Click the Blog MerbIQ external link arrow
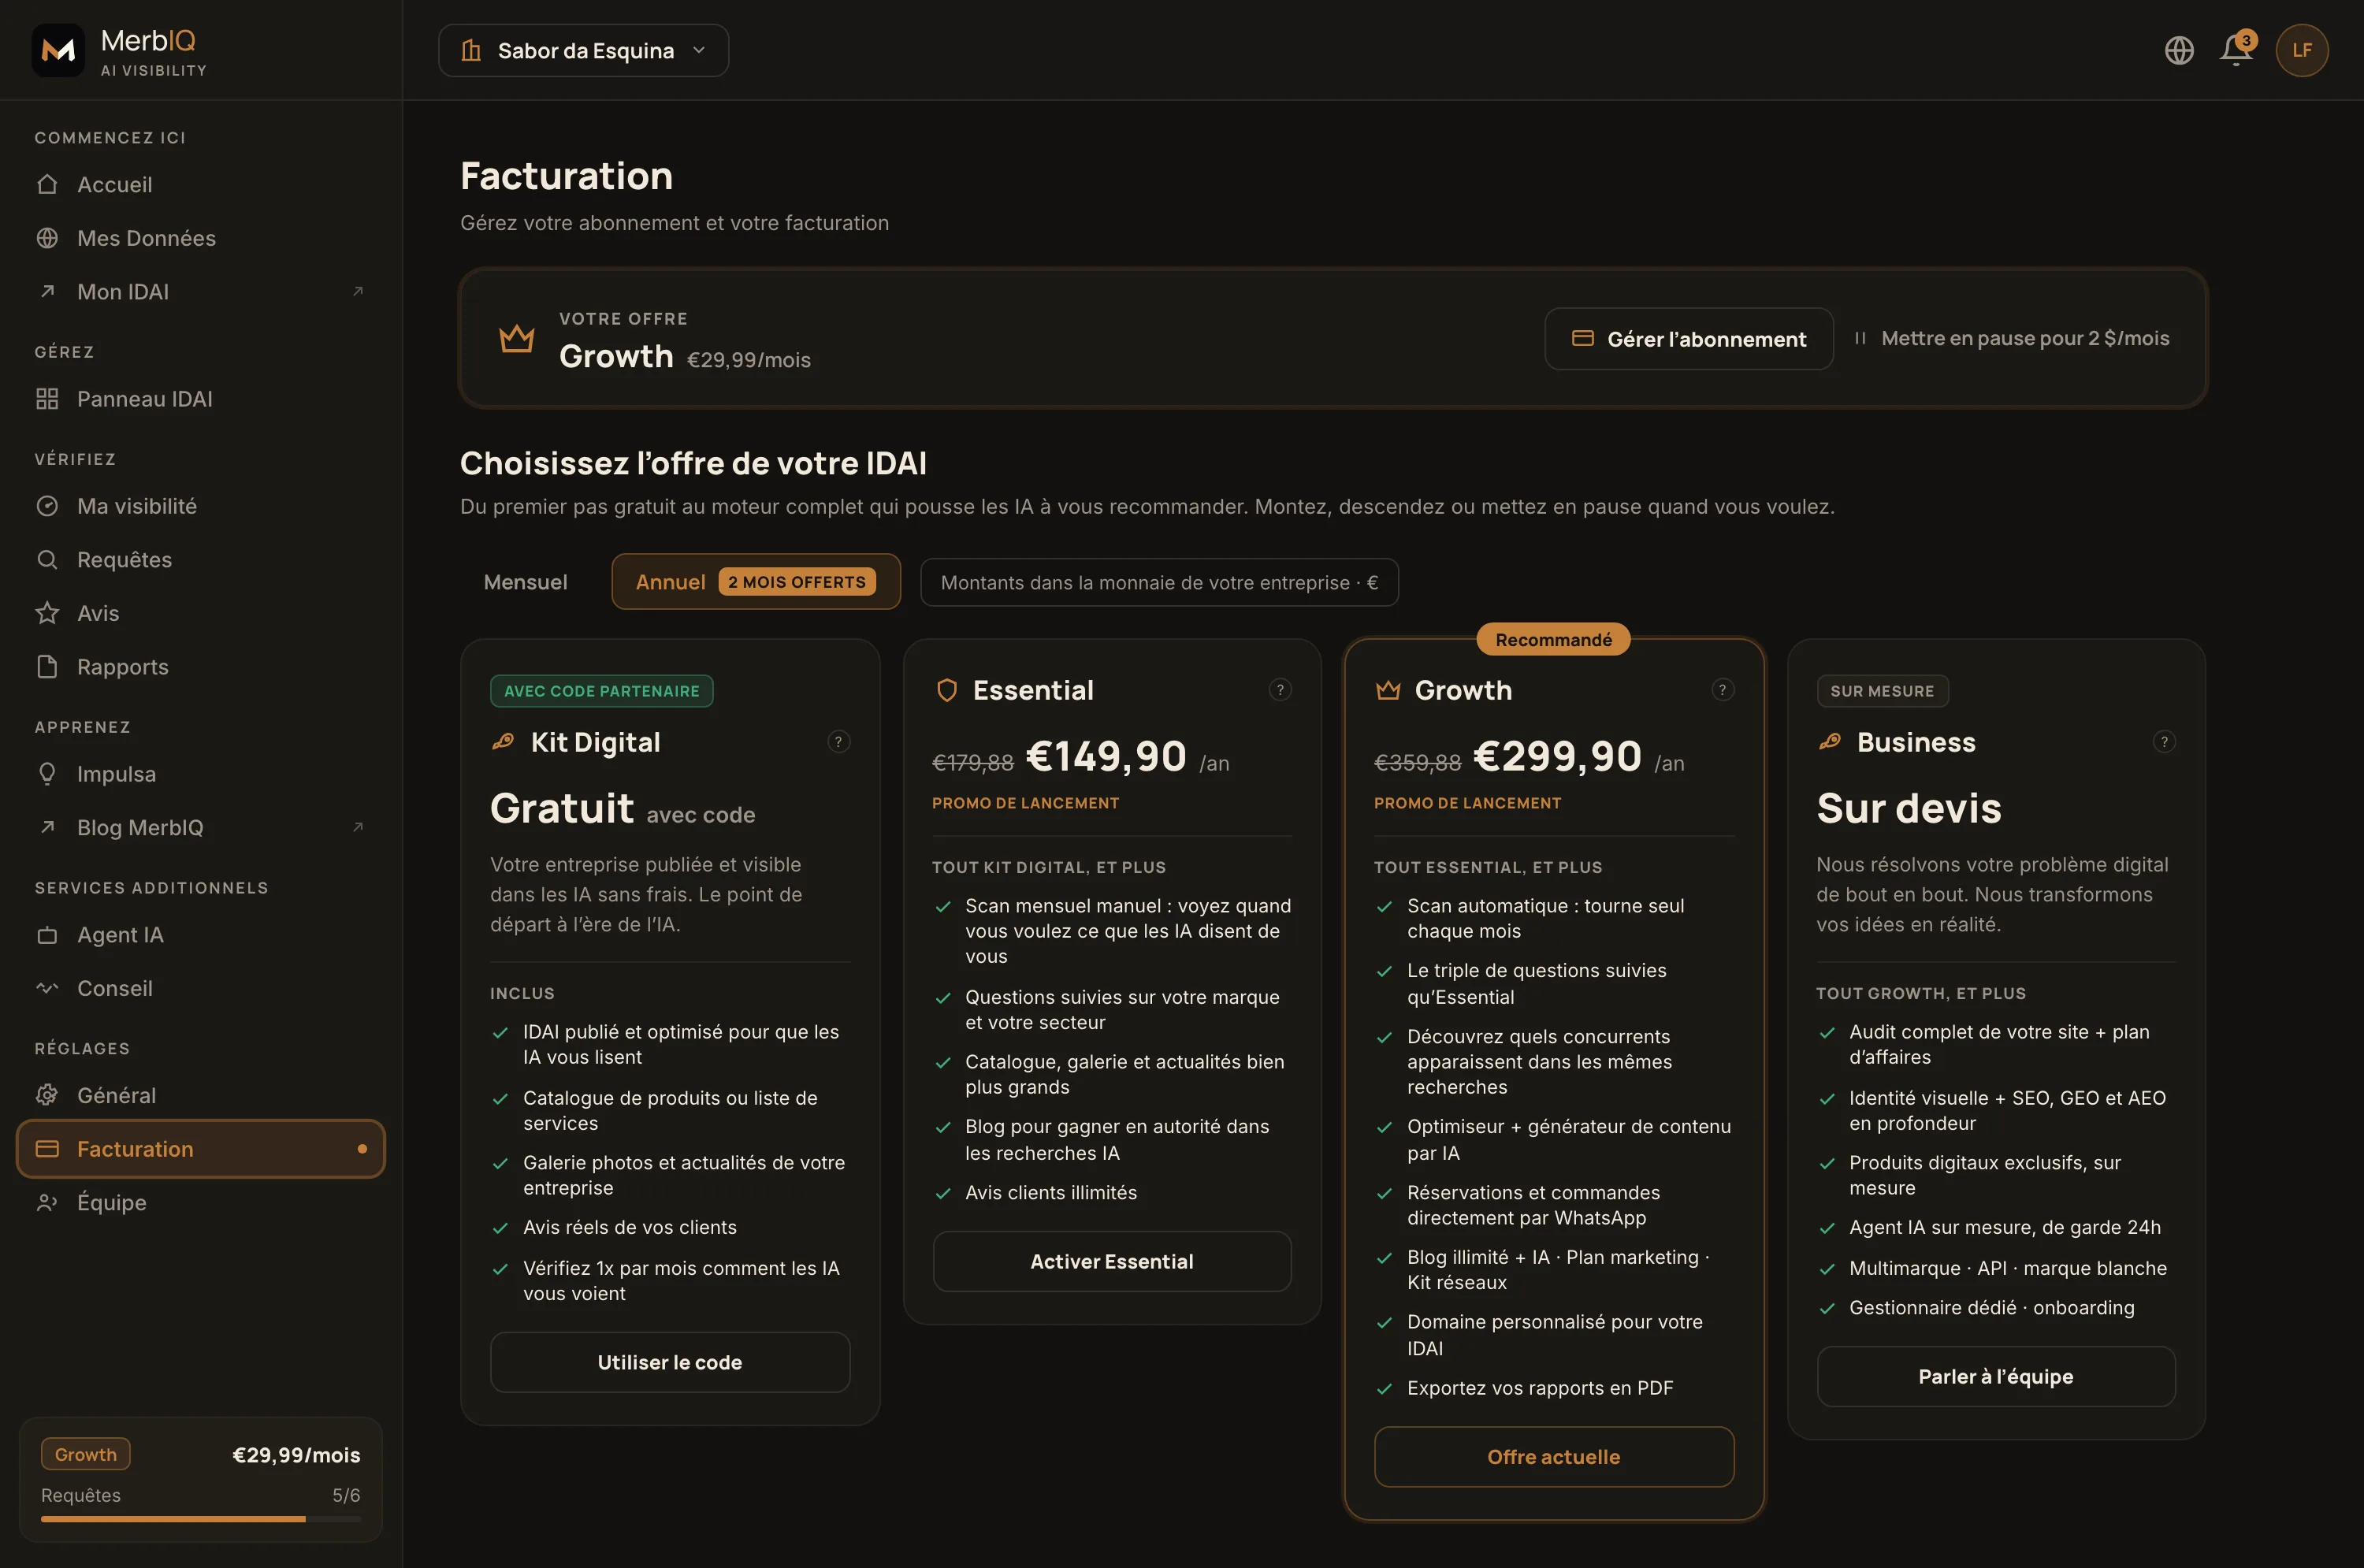Screen dimensions: 2364x1568 point(358,827)
